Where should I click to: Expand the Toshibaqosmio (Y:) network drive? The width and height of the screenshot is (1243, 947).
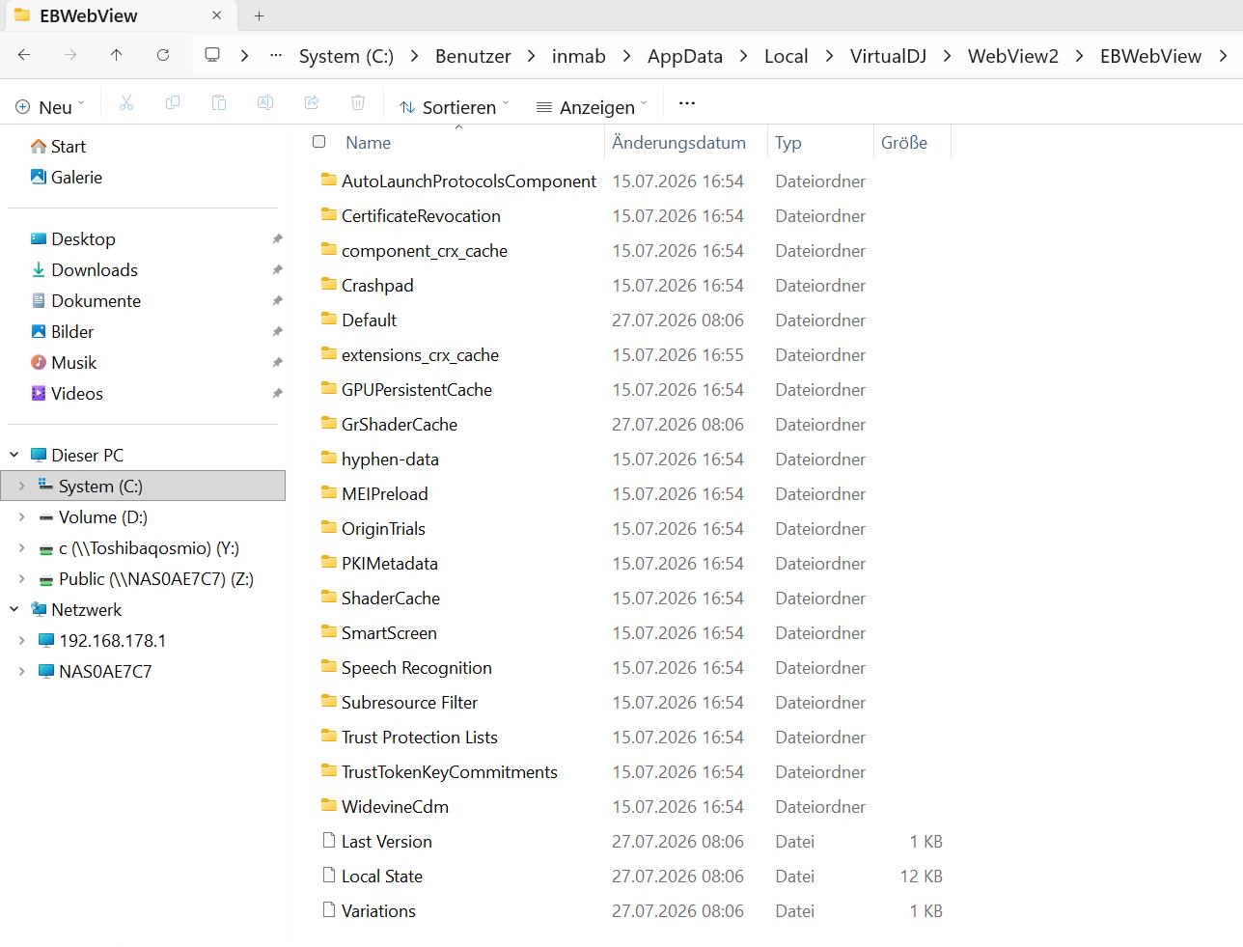click(22, 547)
